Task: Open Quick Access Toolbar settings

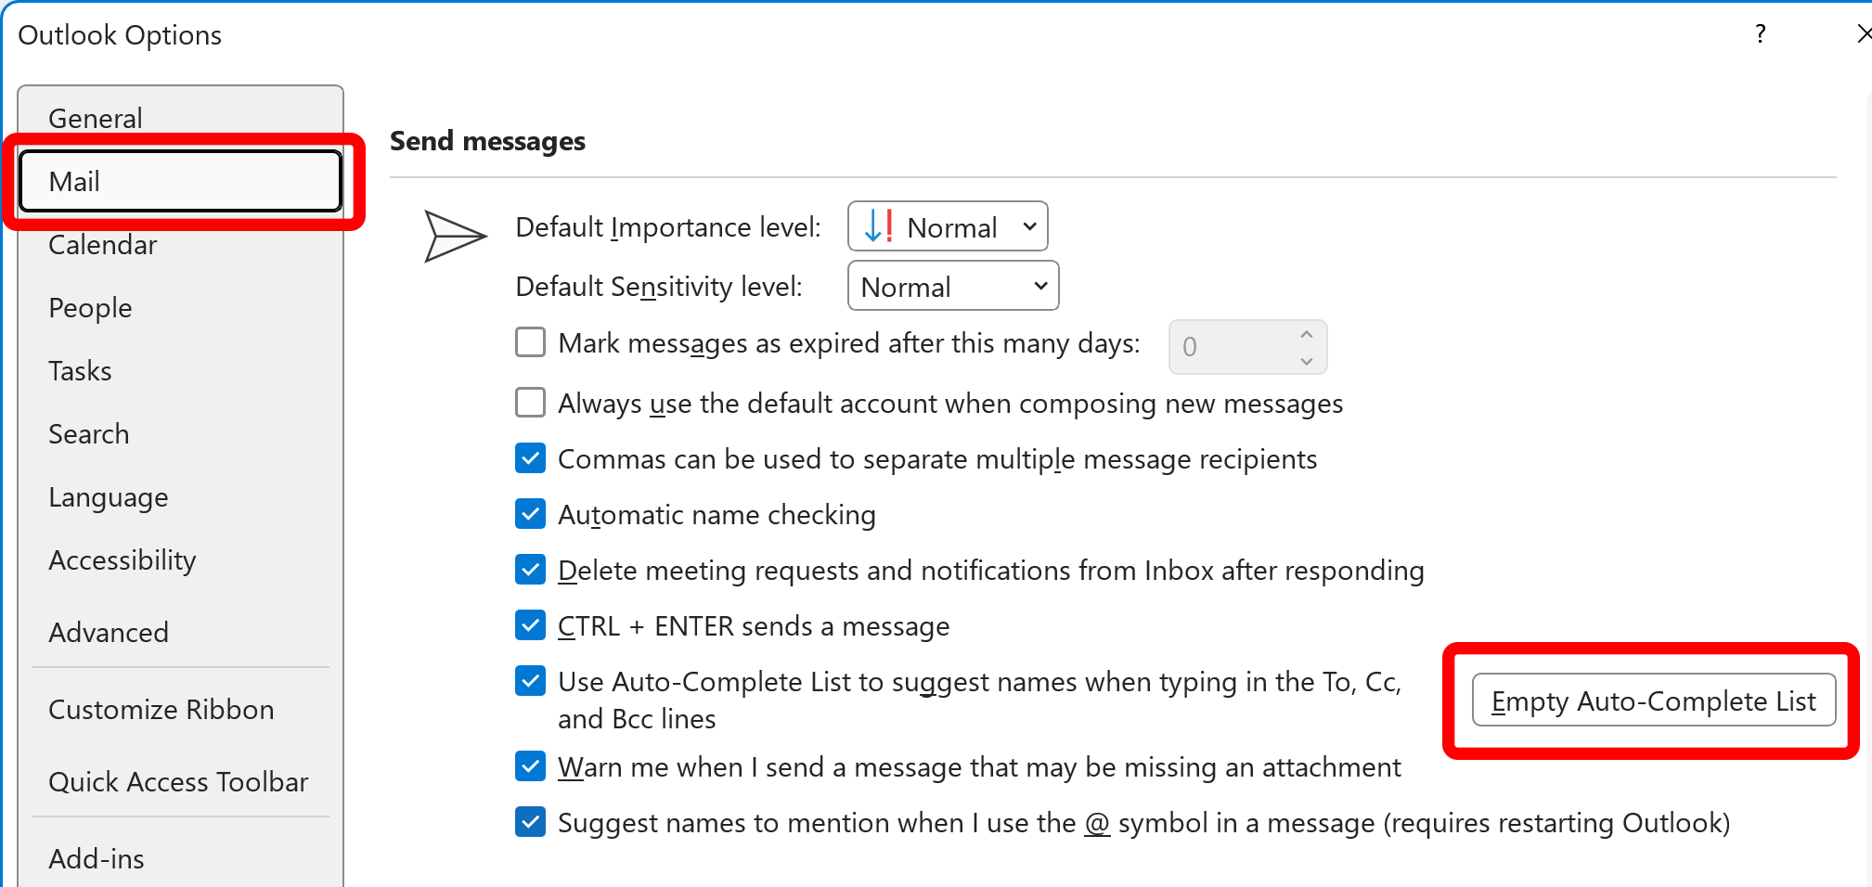Action: [180, 782]
